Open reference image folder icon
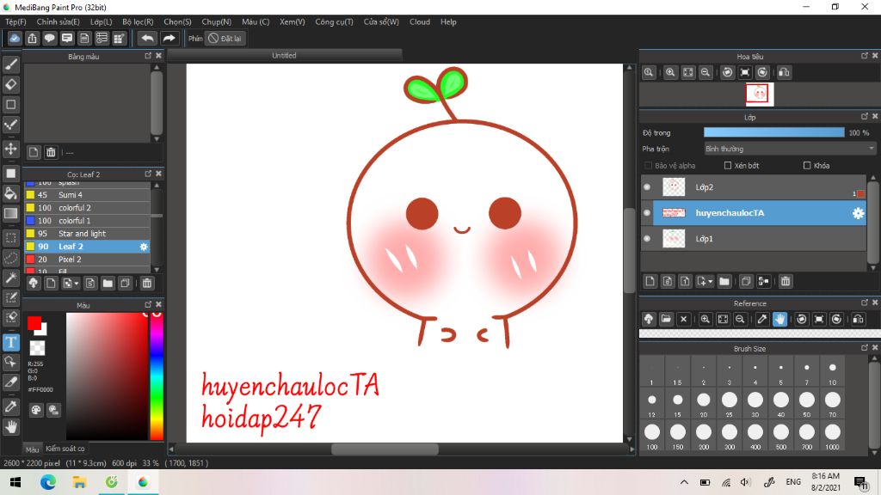 point(666,320)
